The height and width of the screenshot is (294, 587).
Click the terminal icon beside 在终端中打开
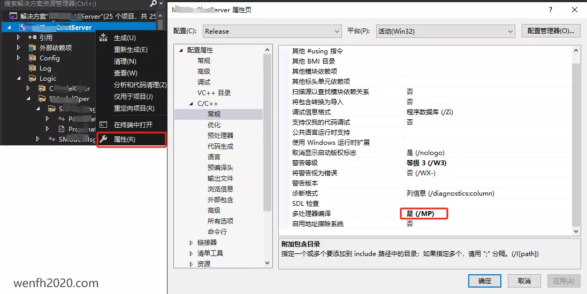tap(104, 125)
